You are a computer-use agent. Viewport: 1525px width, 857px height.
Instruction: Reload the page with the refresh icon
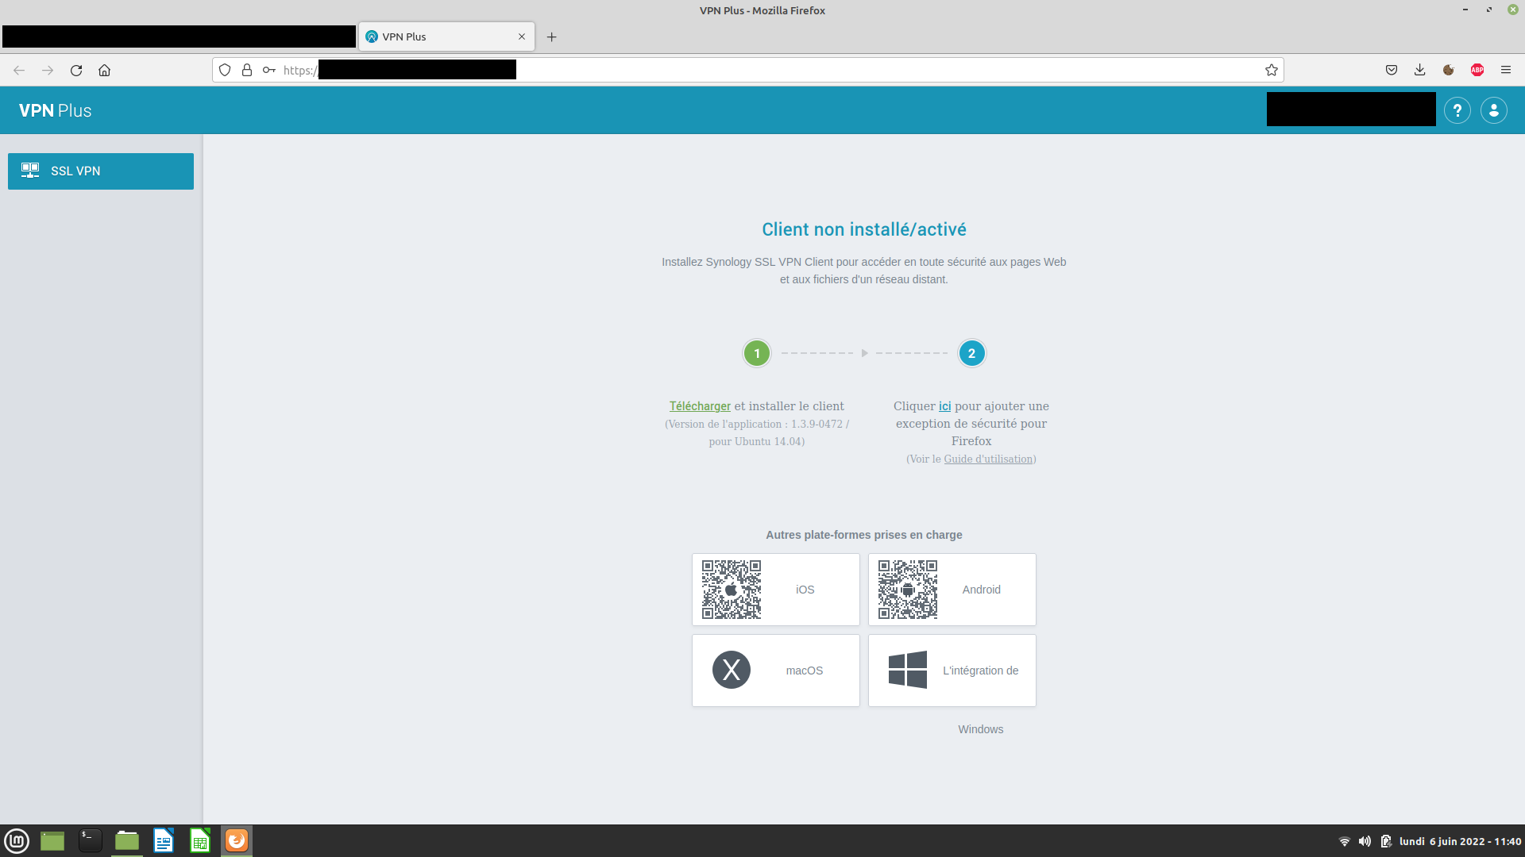pyautogui.click(x=76, y=71)
